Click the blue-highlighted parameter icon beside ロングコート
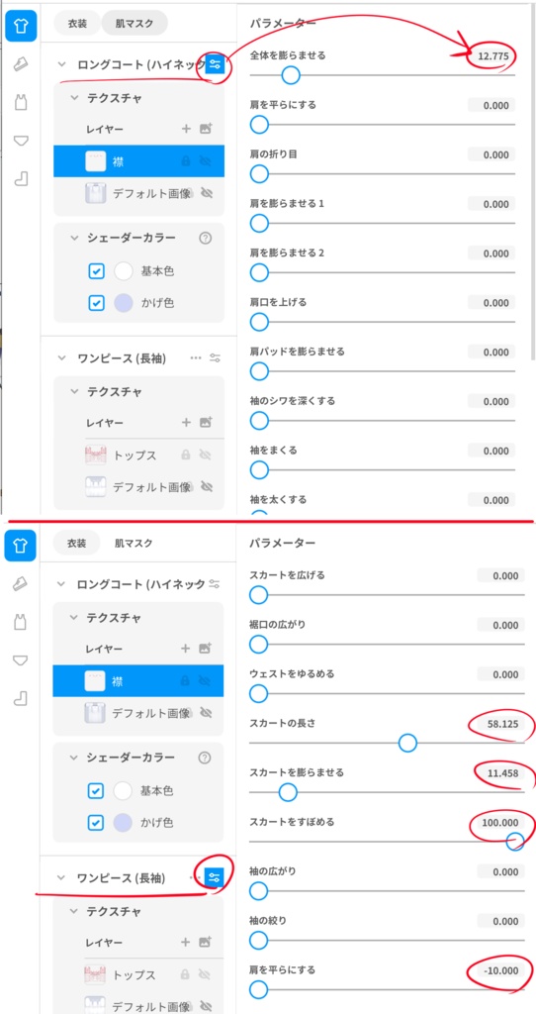 [x=215, y=64]
